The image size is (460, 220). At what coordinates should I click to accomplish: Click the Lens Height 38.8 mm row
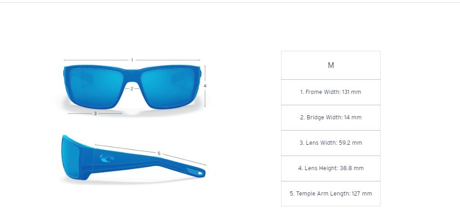tap(331, 168)
